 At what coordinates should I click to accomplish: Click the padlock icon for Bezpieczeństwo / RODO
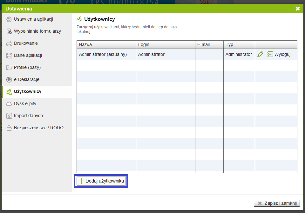tap(9, 128)
